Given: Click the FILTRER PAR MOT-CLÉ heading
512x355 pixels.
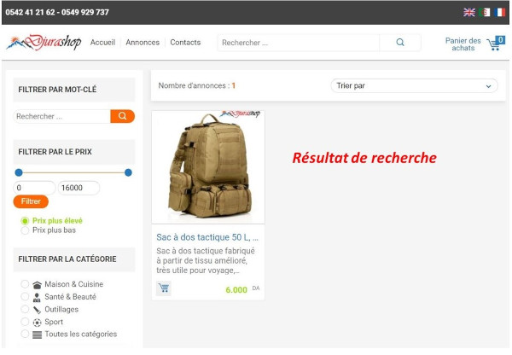Looking at the screenshot, I should click(x=57, y=90).
